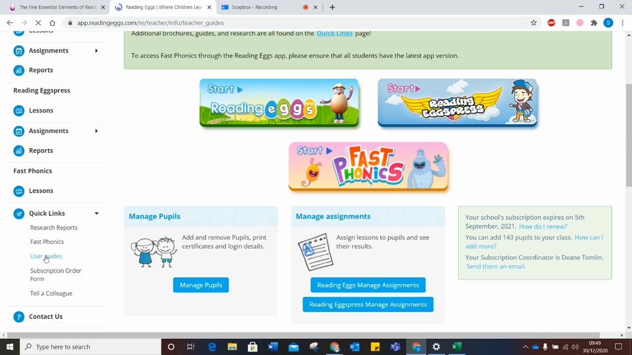Open 'How do I renew?' link
The image size is (632, 355).
pyautogui.click(x=543, y=226)
